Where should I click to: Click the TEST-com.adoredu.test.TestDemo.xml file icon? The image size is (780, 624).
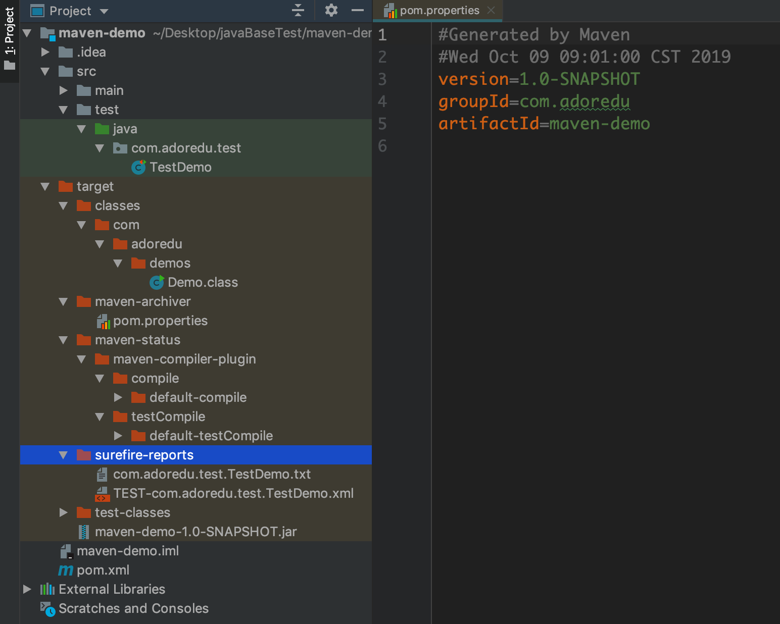tap(102, 494)
